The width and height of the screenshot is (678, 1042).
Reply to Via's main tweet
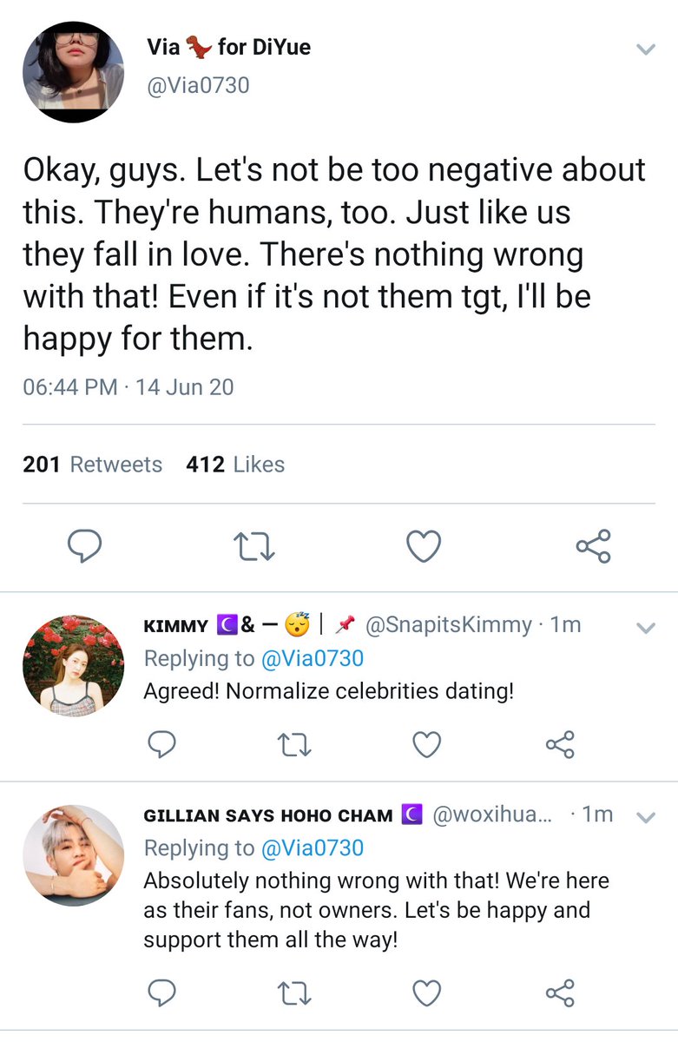click(84, 547)
